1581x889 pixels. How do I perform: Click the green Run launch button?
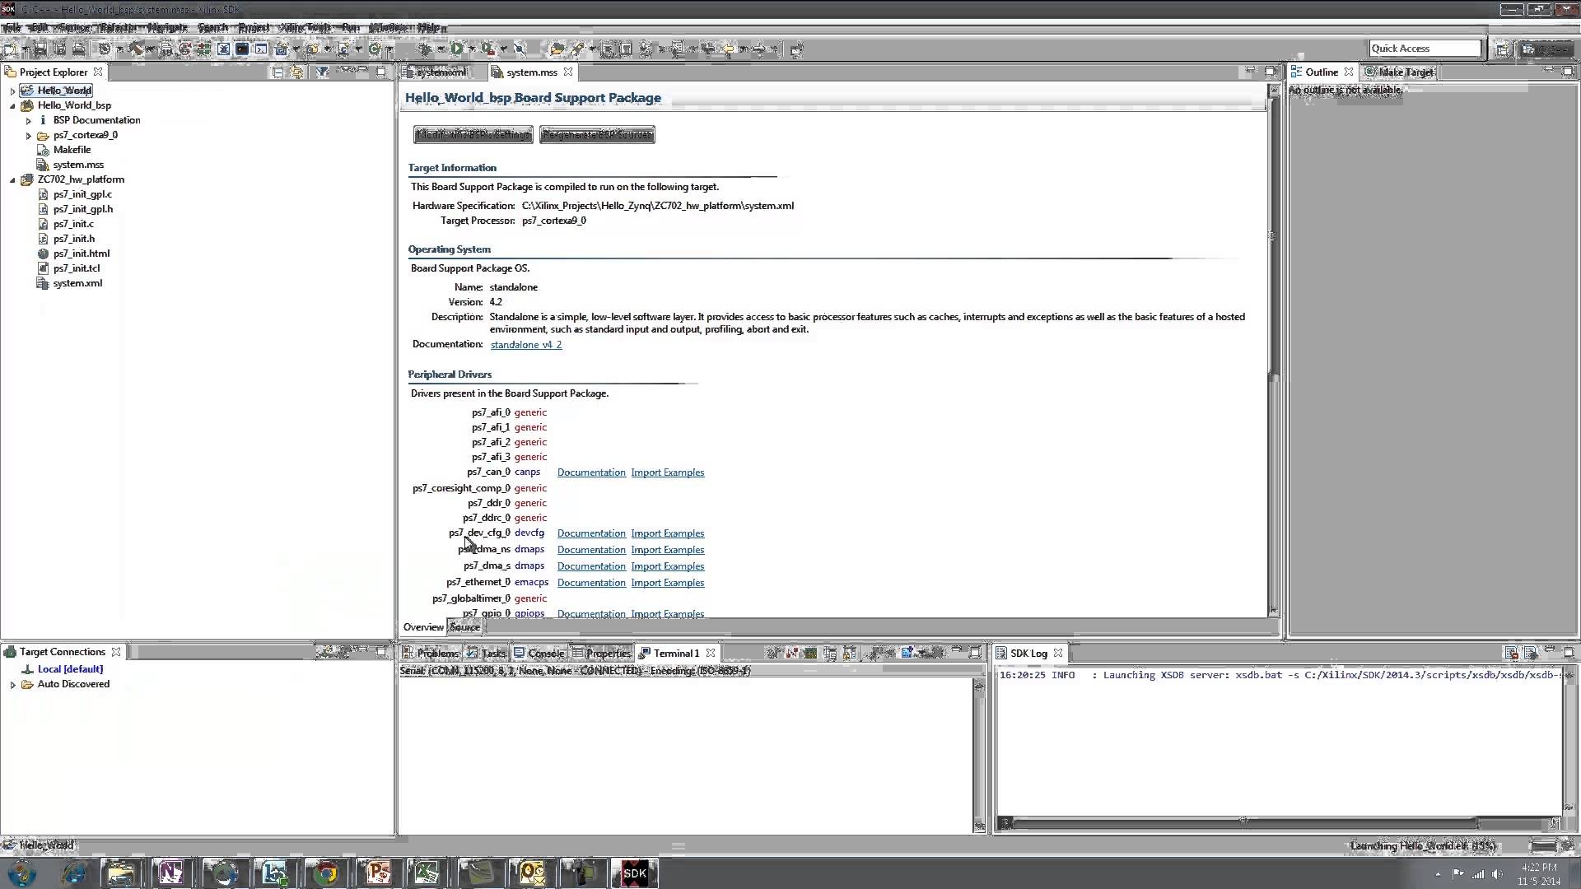pos(458,49)
